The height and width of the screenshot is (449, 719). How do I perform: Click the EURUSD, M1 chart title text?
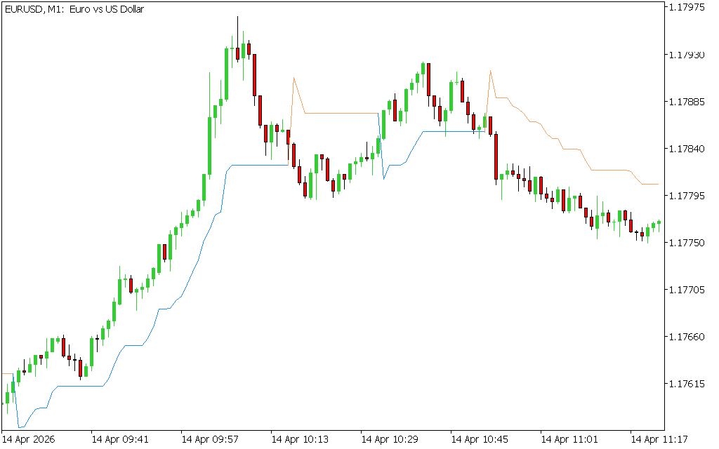point(74,10)
